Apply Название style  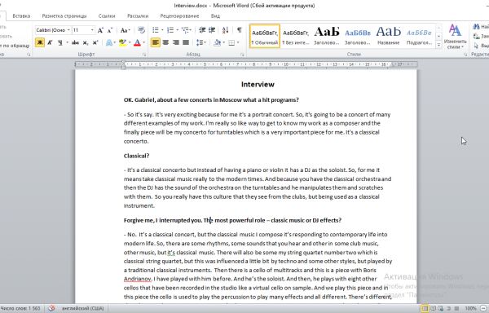pos(388,36)
